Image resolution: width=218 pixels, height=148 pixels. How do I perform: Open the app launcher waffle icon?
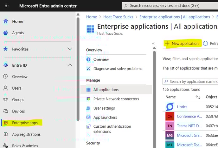[x=7, y=6]
